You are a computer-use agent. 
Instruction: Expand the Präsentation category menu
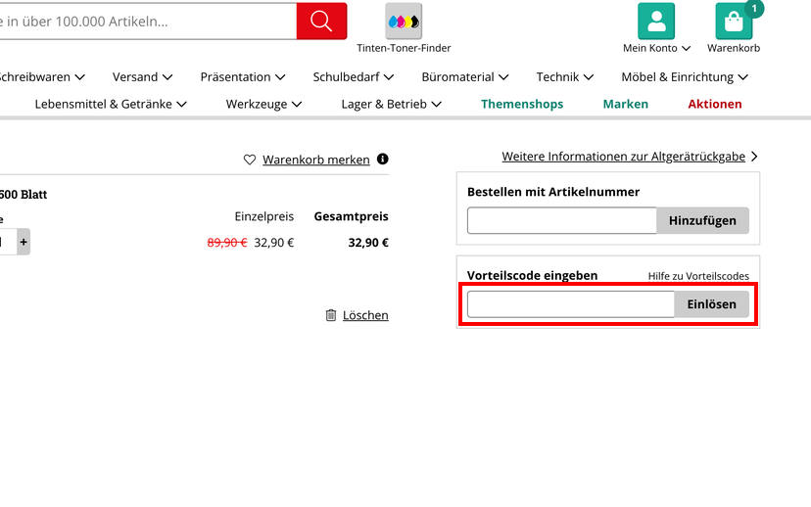point(243,77)
